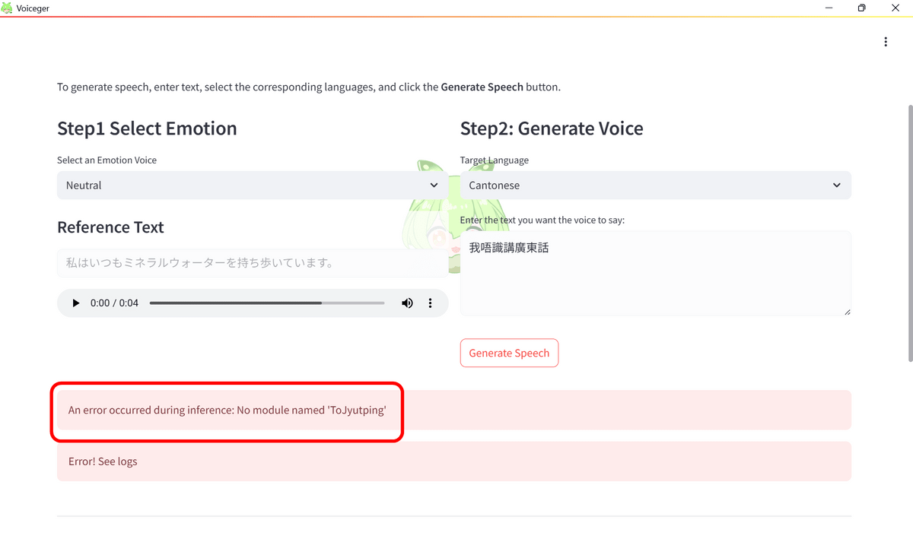Click the page vertical scrollbar
Image resolution: width=913 pixels, height=536 pixels.
click(x=909, y=228)
